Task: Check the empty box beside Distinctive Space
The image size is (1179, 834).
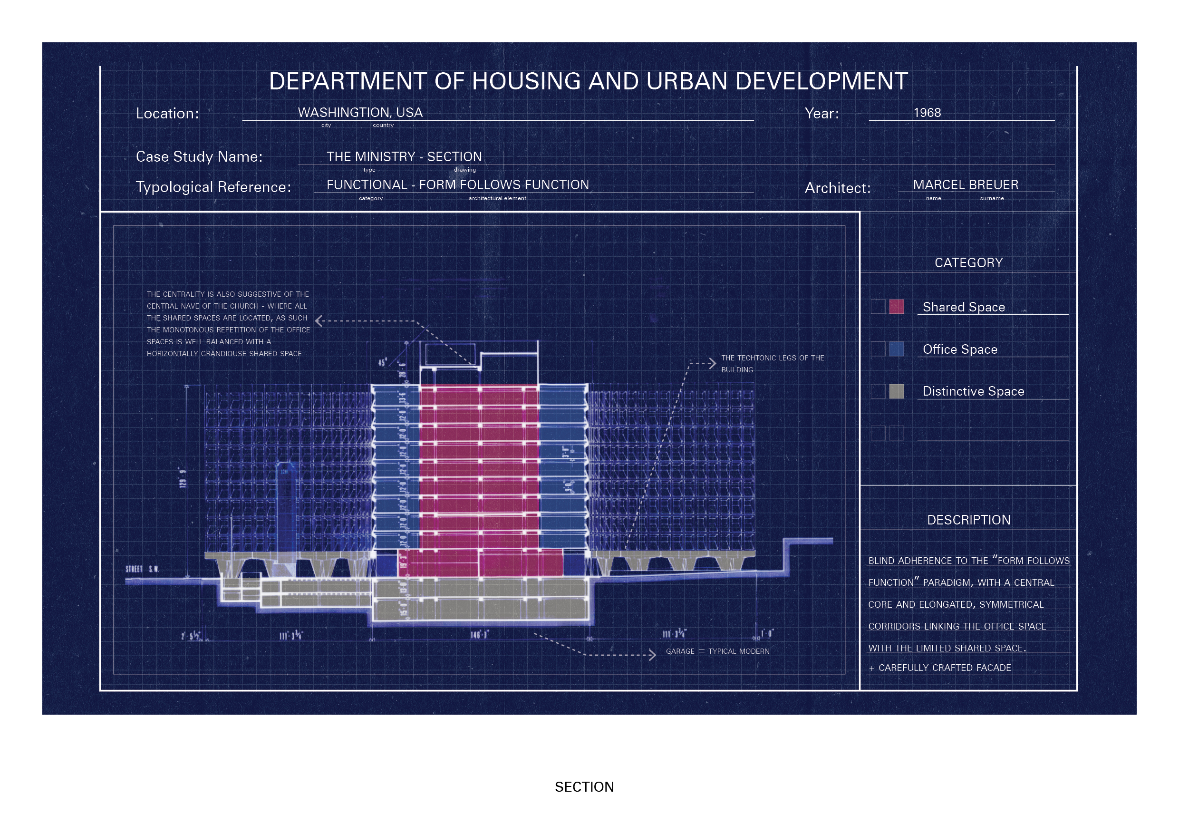Action: [x=878, y=391]
